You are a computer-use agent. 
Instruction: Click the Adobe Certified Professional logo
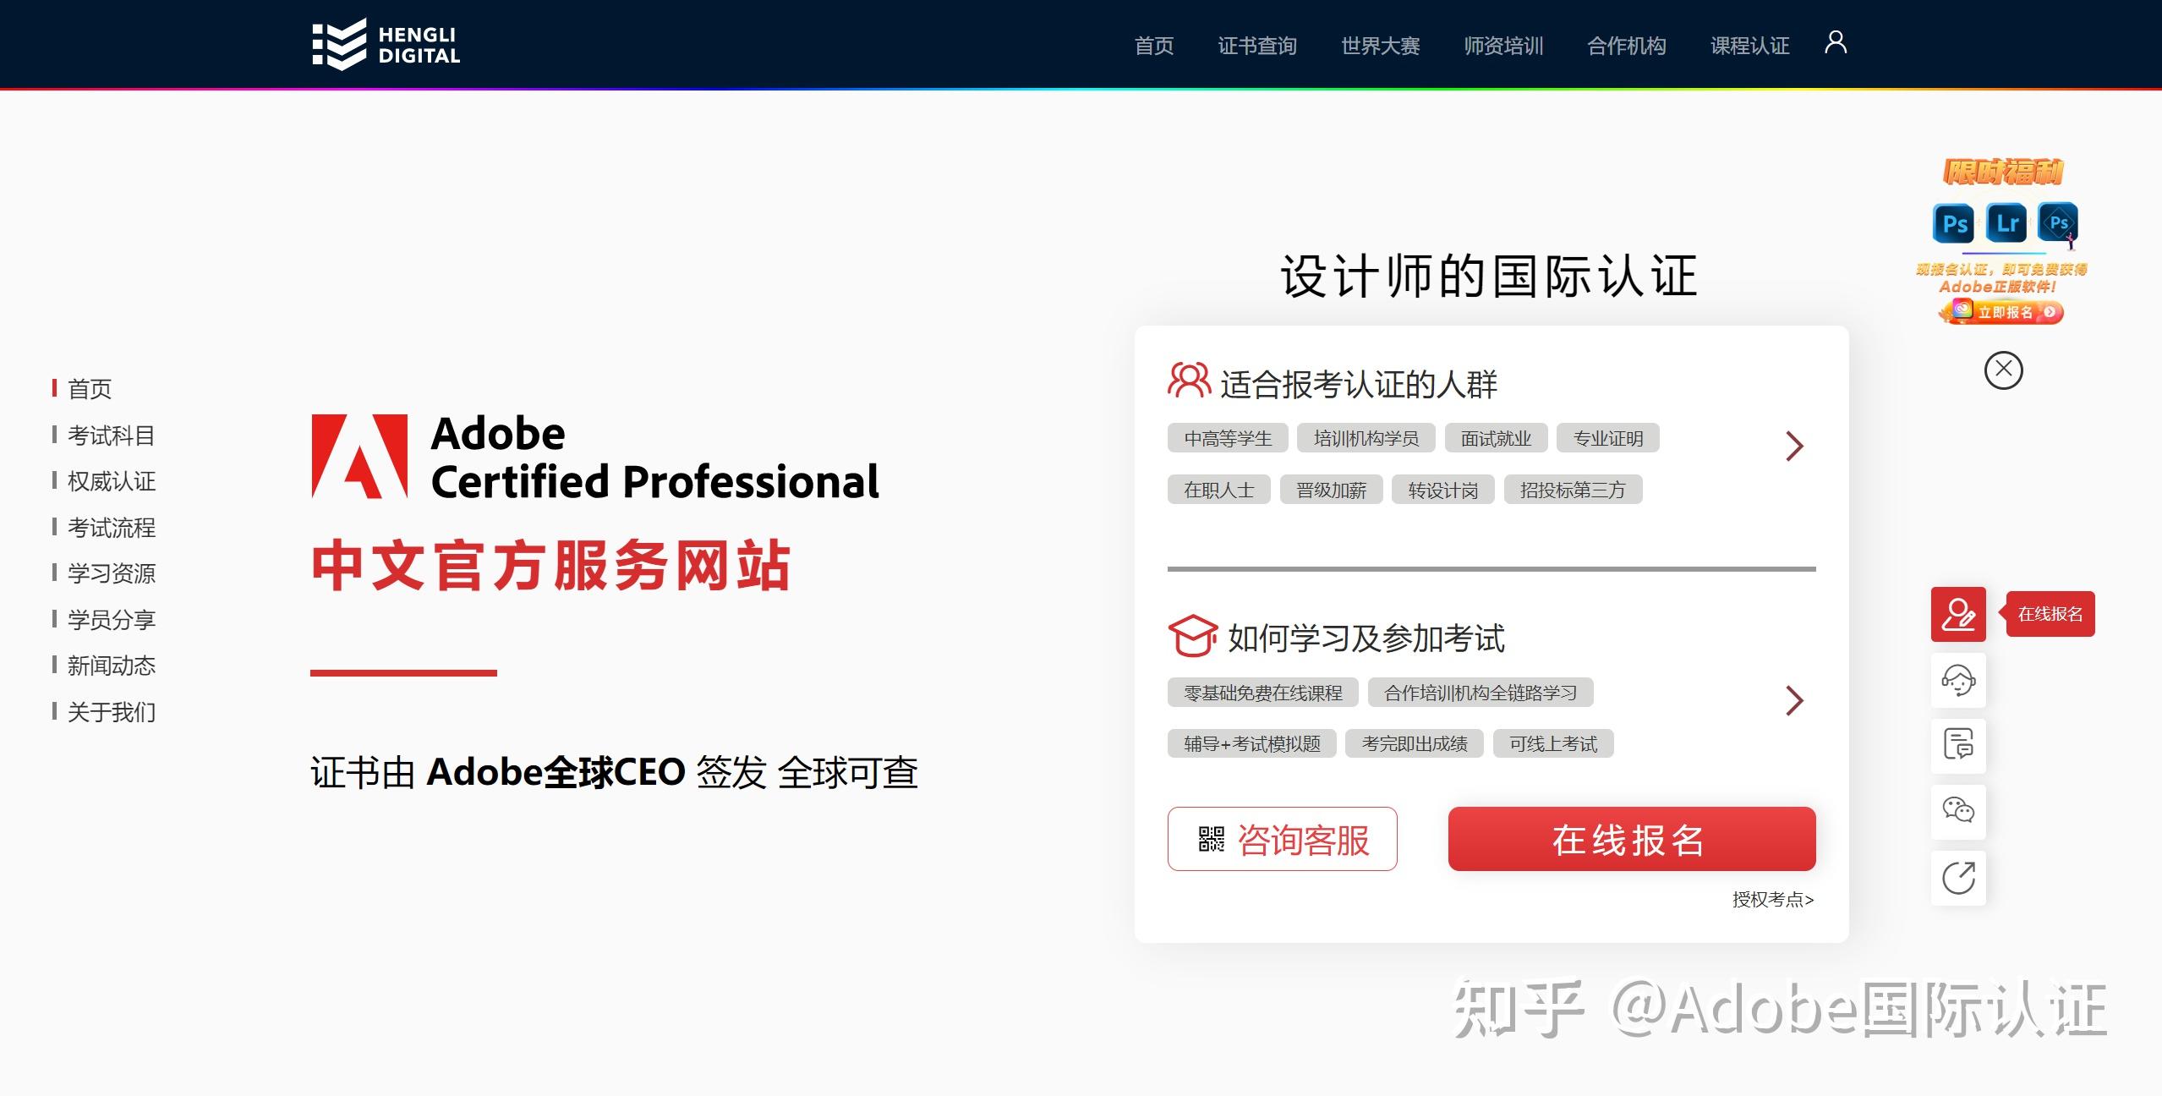594,458
